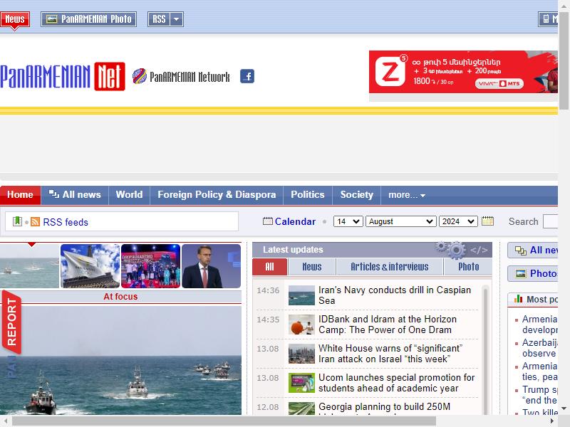Click the red REPORT side ribbon
570x427 pixels.
pos(11,322)
